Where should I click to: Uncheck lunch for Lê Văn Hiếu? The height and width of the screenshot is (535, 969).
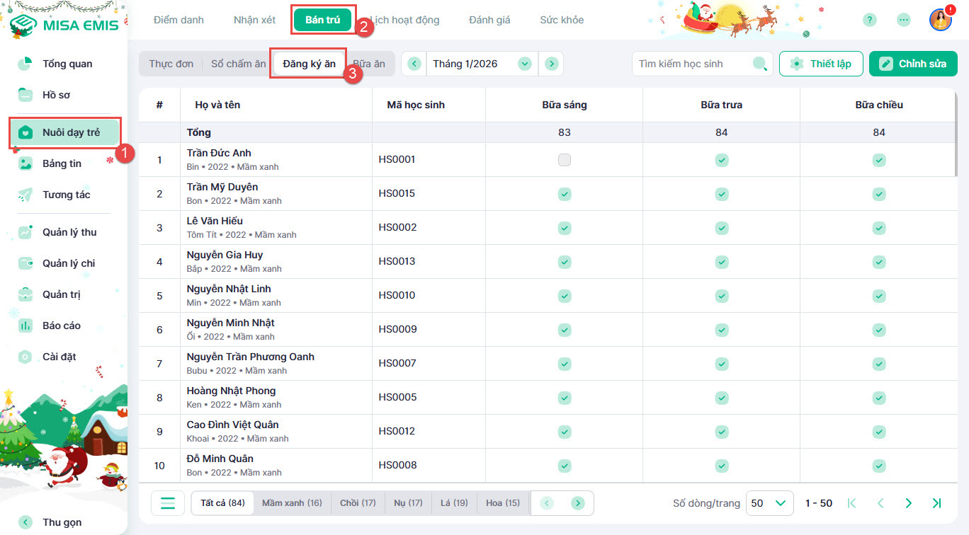721,228
